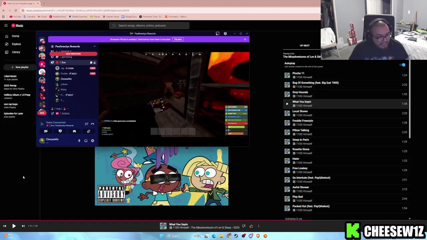Open the non rap bops playlist
Screen dimensions: 427x240
11,106
